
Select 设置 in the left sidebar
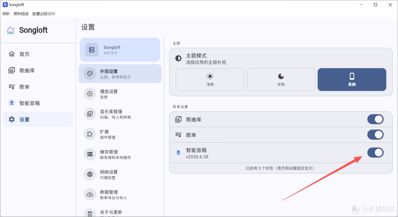38,120
